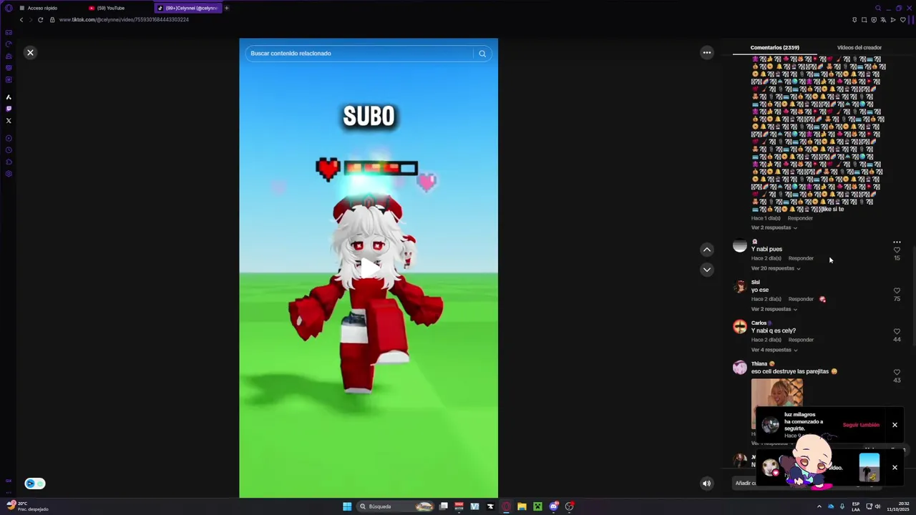Expand 'Ver 2 respuestas' under the emoji comment

(x=774, y=227)
